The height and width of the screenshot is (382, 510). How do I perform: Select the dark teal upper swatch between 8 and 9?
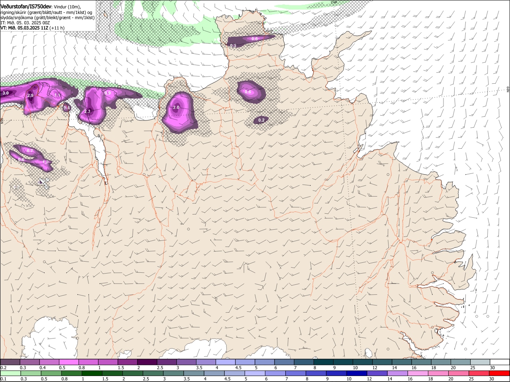pyautogui.click(x=323, y=362)
